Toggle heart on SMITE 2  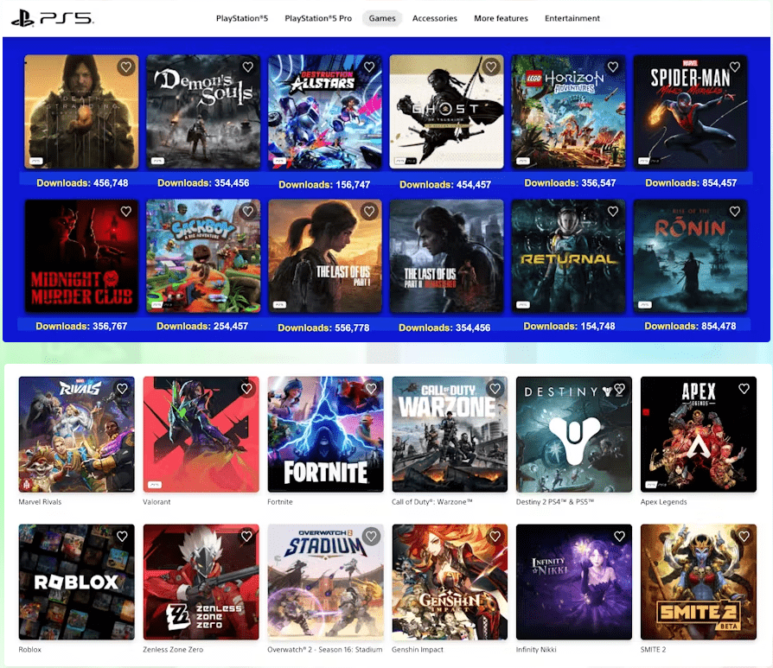(744, 536)
